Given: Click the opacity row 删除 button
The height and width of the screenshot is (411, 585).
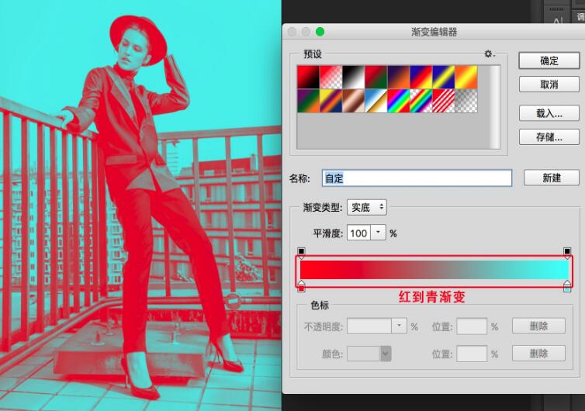Looking at the screenshot, I should pos(538,326).
